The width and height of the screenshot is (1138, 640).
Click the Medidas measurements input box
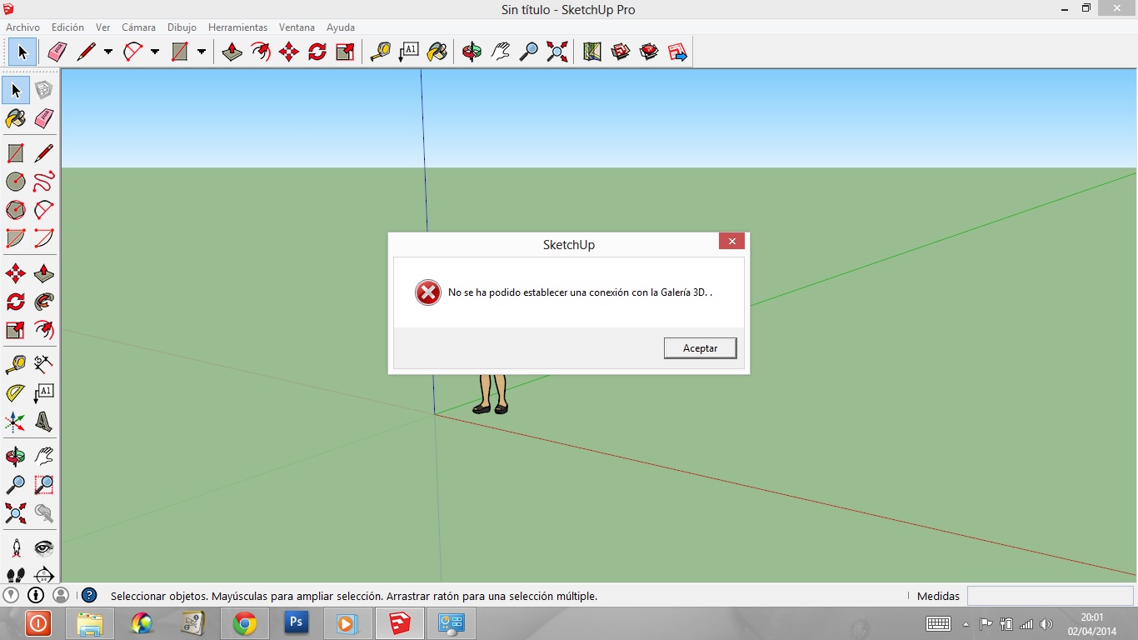tap(1050, 596)
